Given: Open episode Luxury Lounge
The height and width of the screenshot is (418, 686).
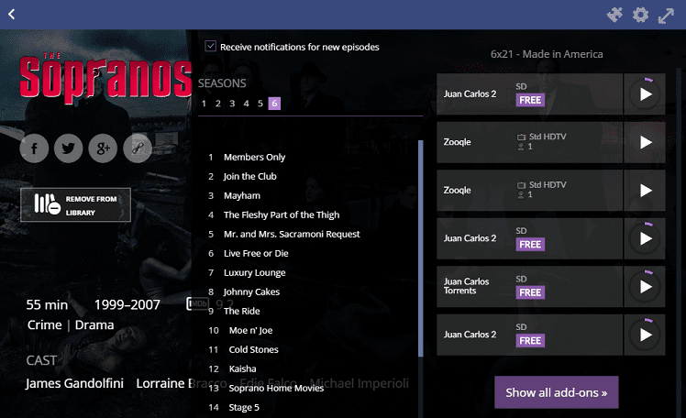Looking at the screenshot, I should click(255, 272).
